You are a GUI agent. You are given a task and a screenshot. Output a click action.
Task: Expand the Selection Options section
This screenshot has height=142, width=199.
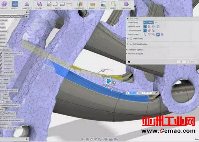coord(136,50)
